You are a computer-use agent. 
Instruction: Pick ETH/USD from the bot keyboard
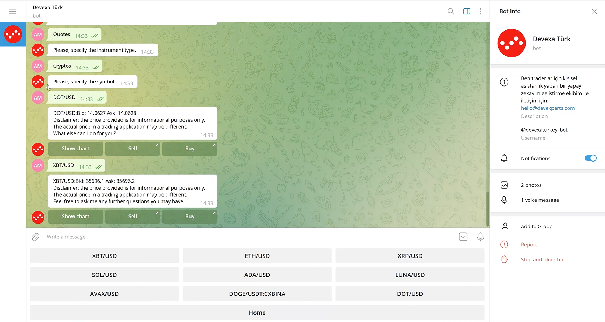[257, 256]
